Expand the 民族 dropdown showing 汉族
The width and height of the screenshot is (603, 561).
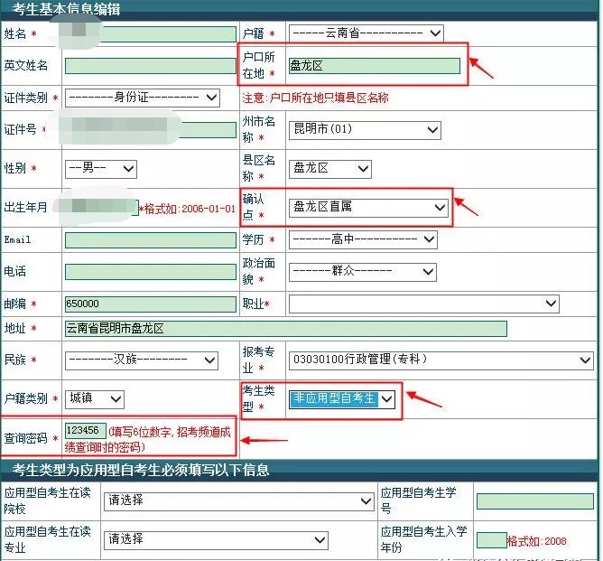pyautogui.click(x=141, y=360)
